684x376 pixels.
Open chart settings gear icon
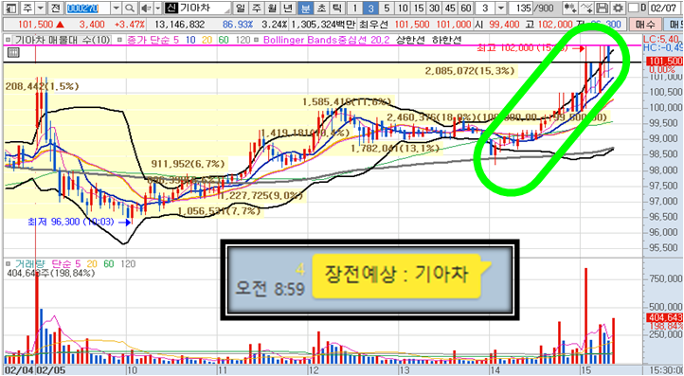[x=618, y=8]
